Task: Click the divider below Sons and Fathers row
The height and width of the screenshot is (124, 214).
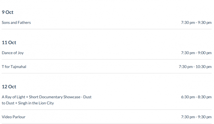Action: coord(107,29)
